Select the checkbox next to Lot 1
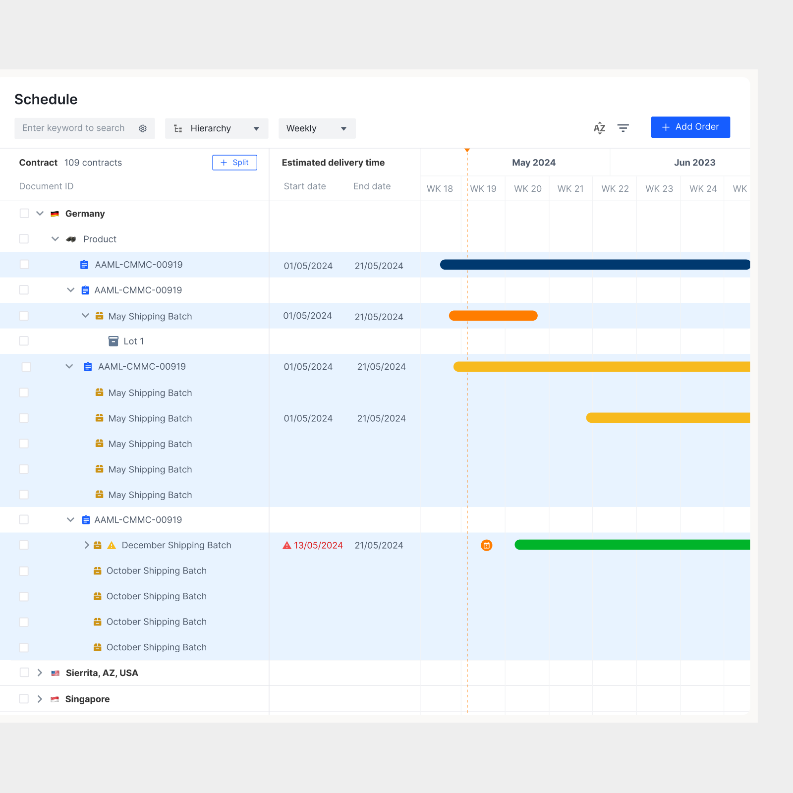The width and height of the screenshot is (793, 793). point(24,341)
